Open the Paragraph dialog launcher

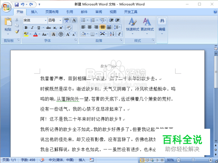[x=121, y=40]
